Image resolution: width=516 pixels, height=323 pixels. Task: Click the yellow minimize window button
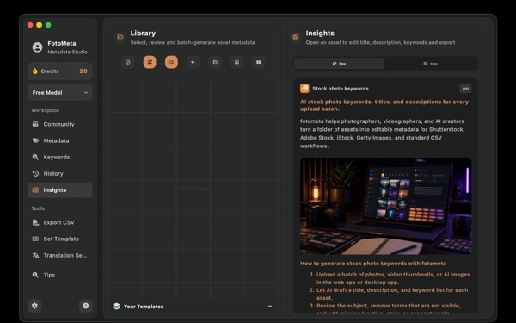39,25
